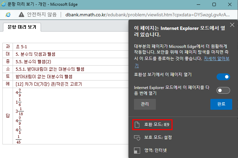Click the 4 1/5 answer fraction
This screenshot has height=158, width=238.
(18, 130)
